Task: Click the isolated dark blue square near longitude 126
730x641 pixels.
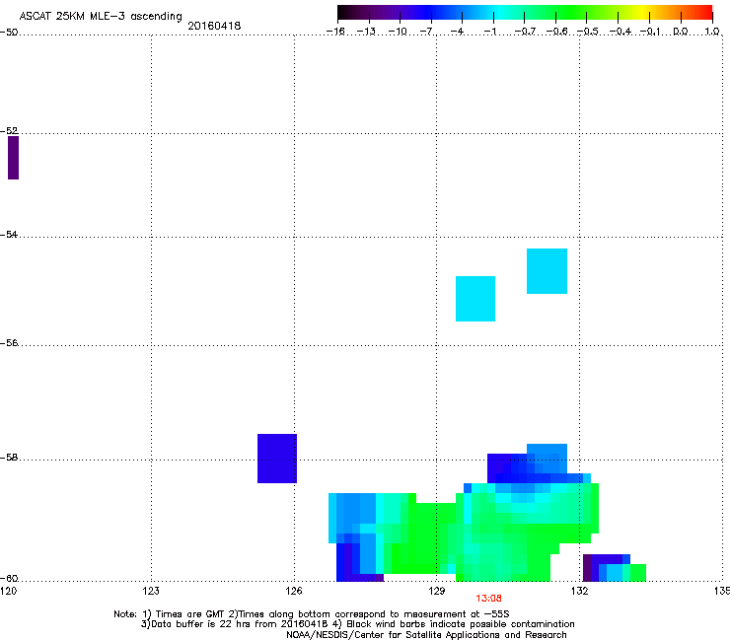Action: (x=277, y=459)
